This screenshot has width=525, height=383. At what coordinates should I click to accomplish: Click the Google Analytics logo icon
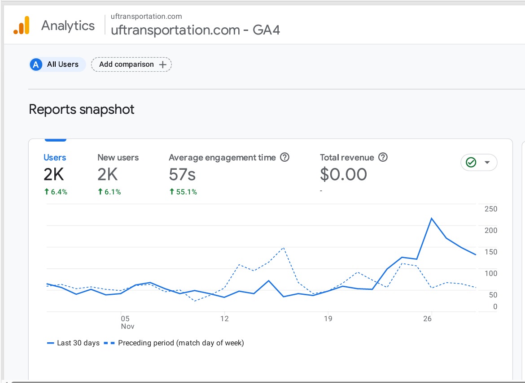[22, 26]
